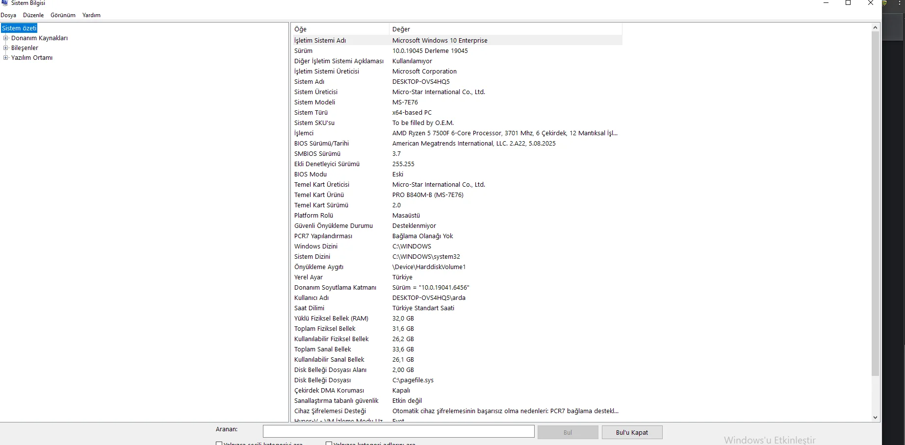Select the Temel Kart Sürümü row label
The height and width of the screenshot is (445, 905).
coord(321,205)
